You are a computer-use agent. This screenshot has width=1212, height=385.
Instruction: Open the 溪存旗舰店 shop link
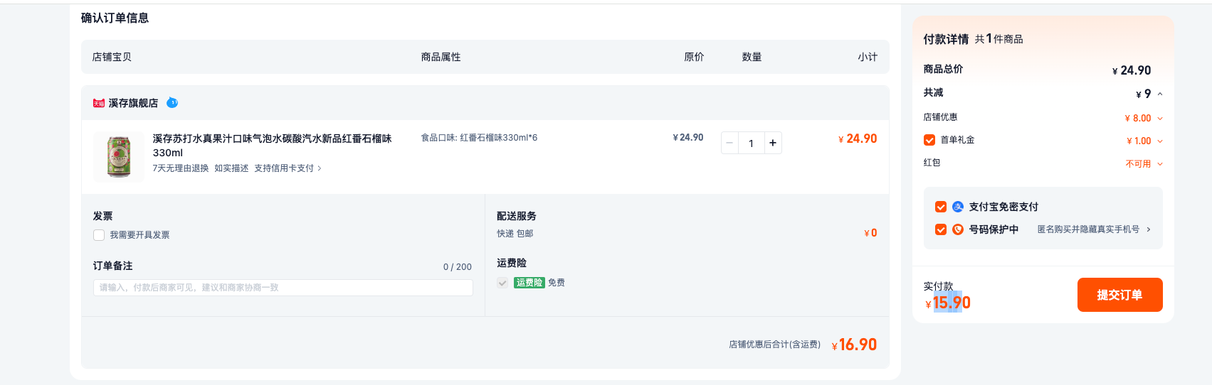pos(133,103)
